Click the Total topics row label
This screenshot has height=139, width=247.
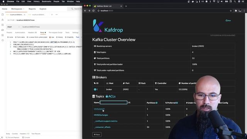point(100,52)
